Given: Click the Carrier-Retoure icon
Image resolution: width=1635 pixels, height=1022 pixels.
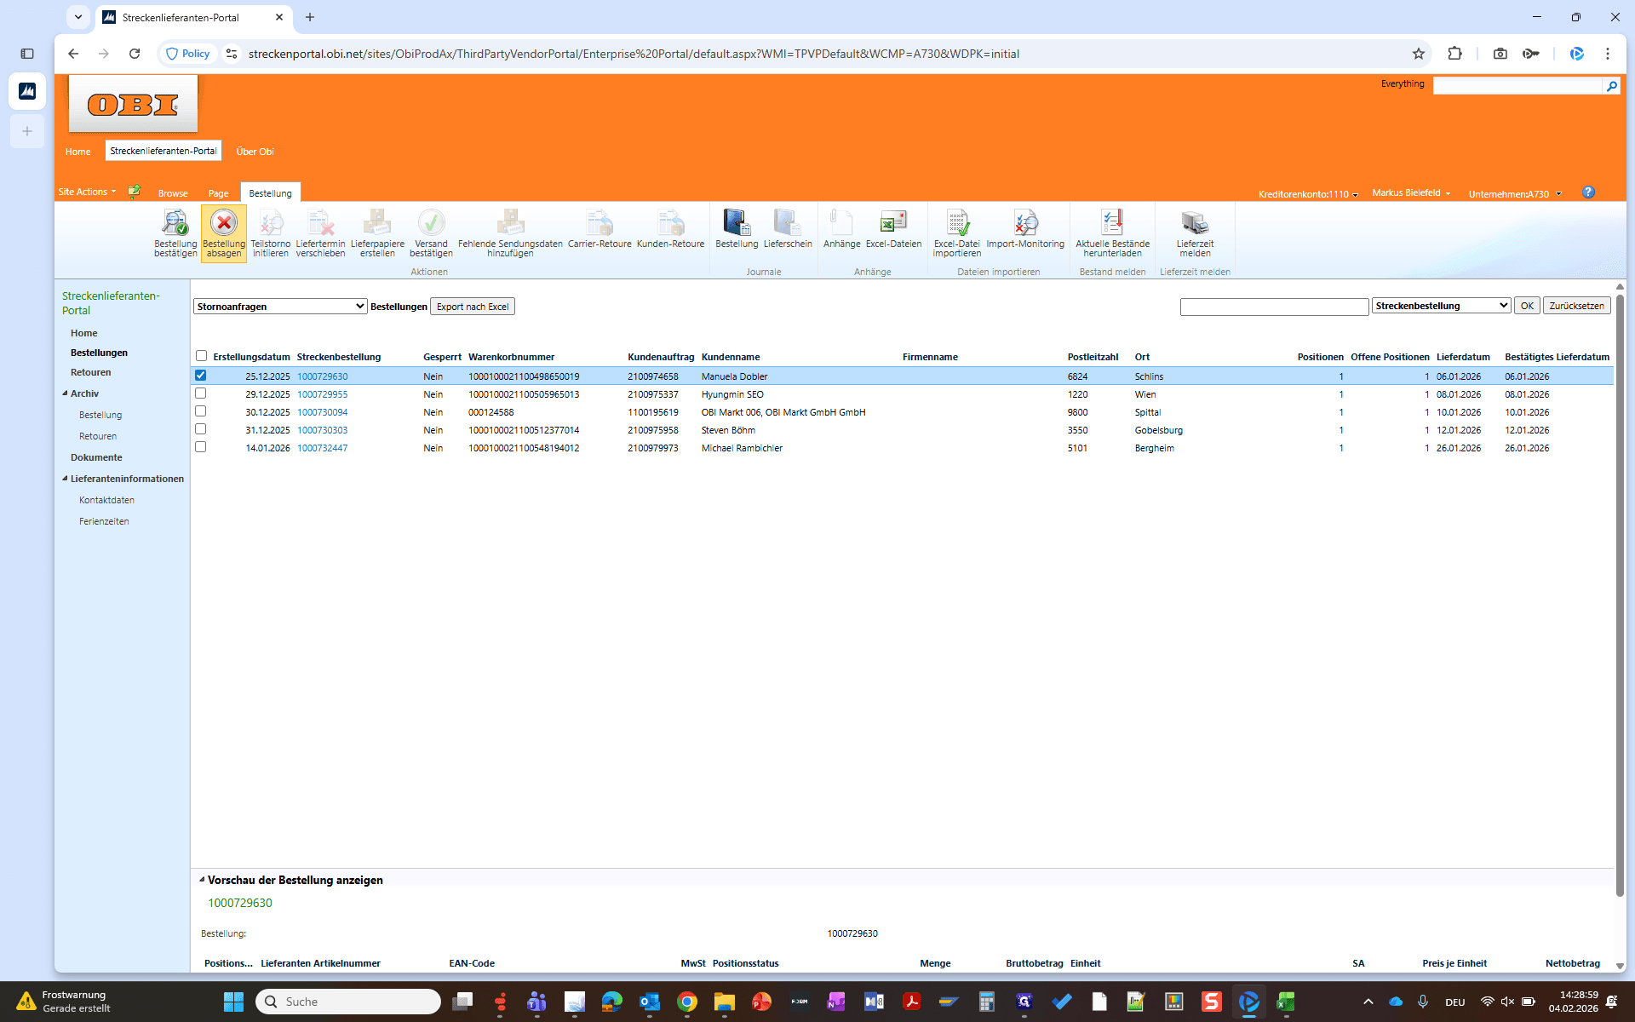Looking at the screenshot, I should (x=599, y=228).
